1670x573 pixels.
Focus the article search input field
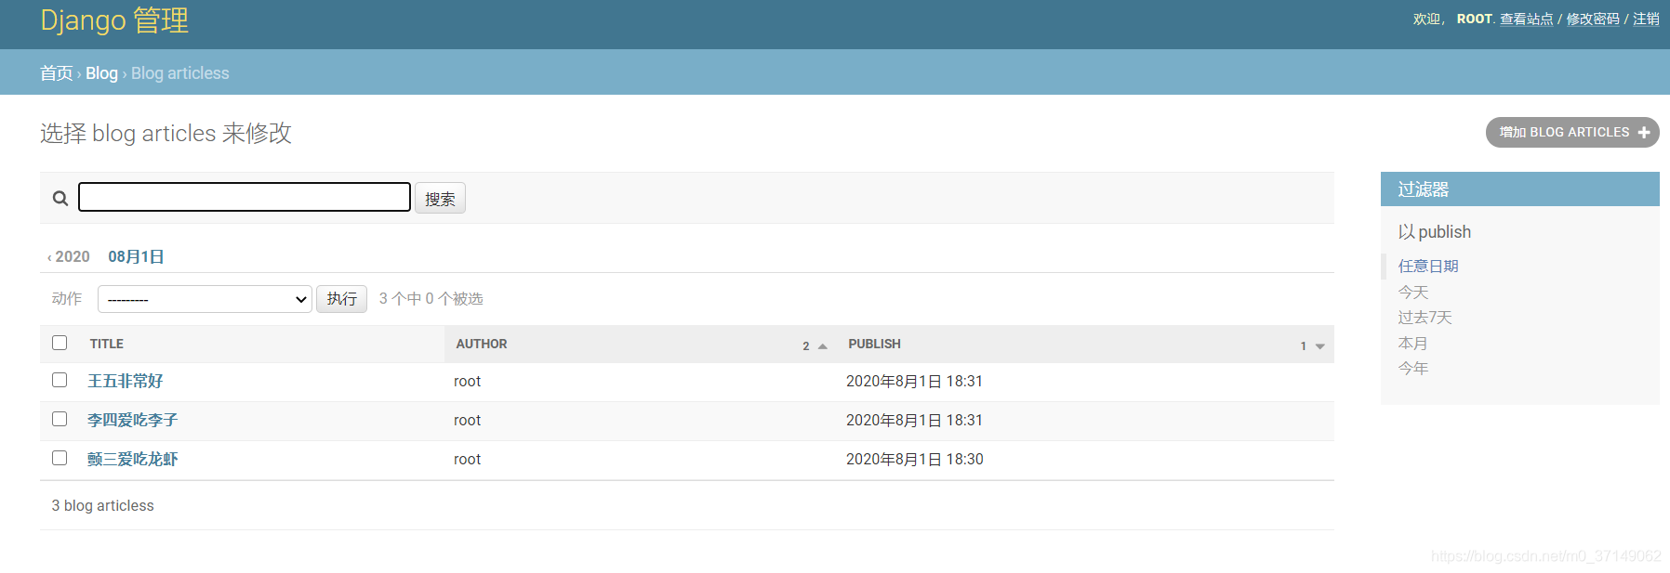click(x=245, y=197)
